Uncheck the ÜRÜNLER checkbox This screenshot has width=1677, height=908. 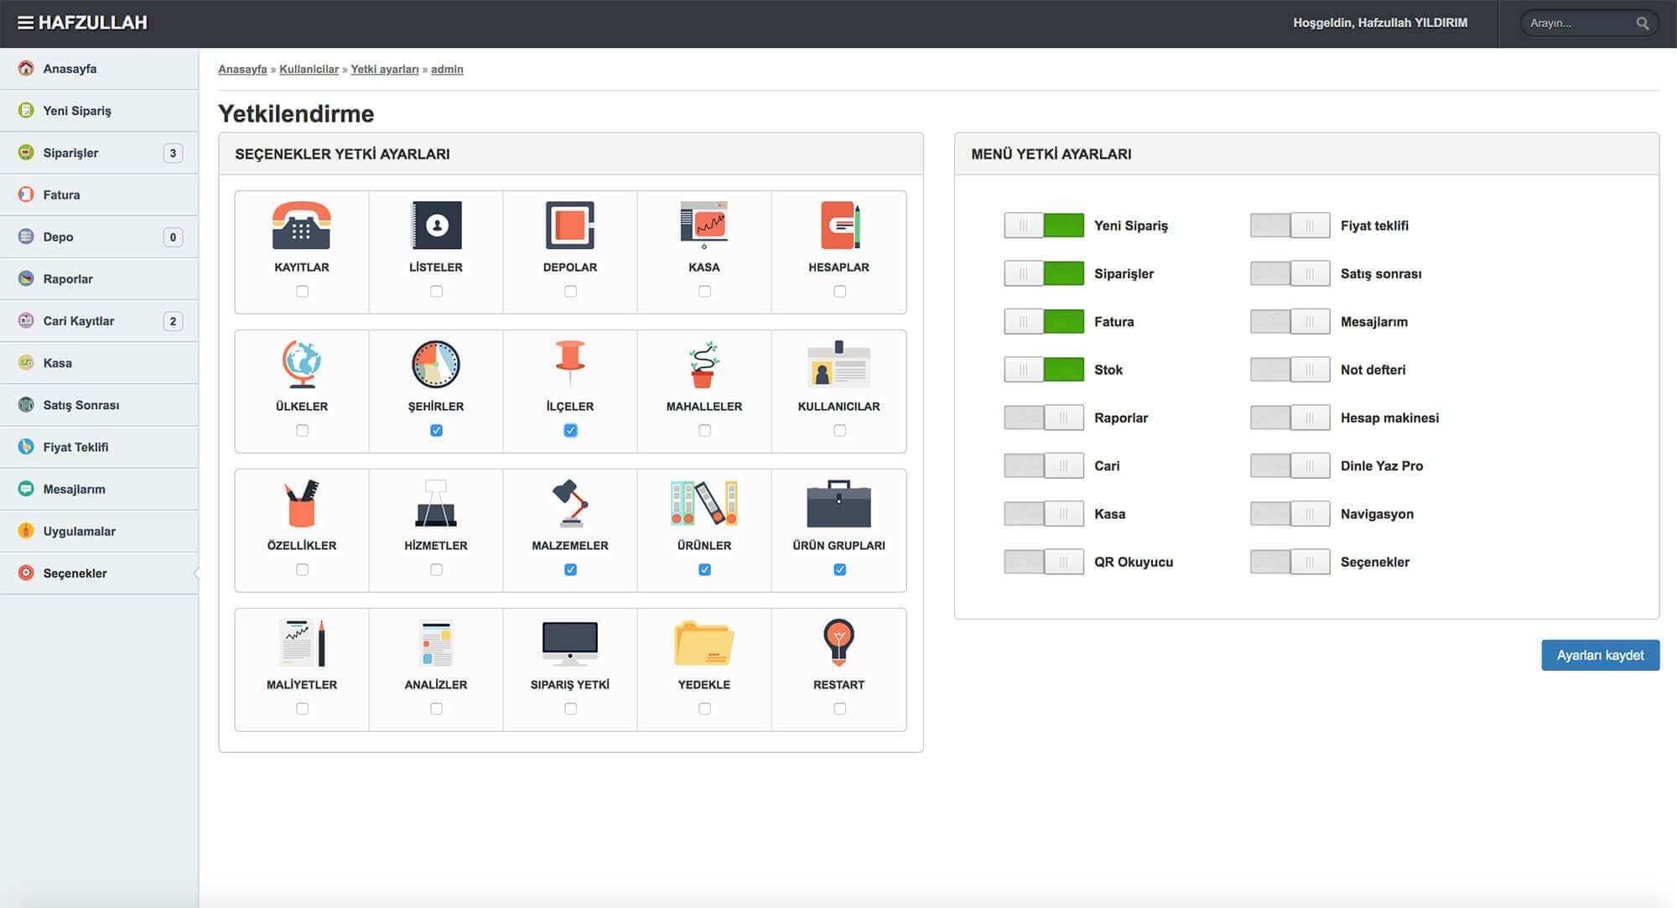(704, 569)
